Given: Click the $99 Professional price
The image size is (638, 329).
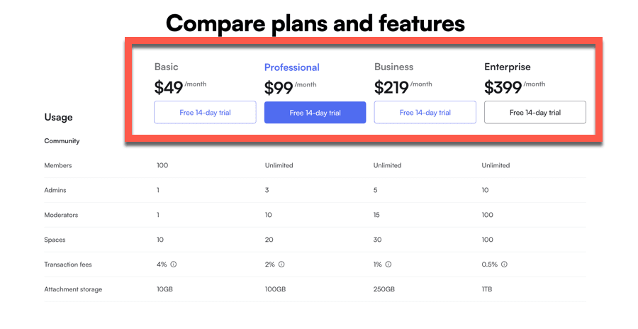Looking at the screenshot, I should pos(279,88).
